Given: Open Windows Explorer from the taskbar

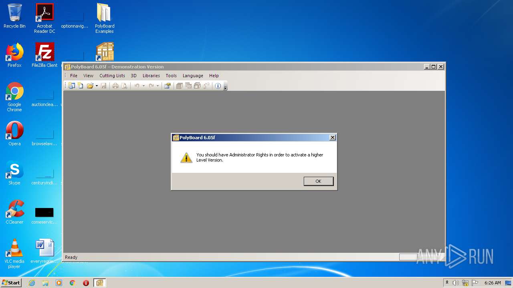Looking at the screenshot, I should (45, 283).
